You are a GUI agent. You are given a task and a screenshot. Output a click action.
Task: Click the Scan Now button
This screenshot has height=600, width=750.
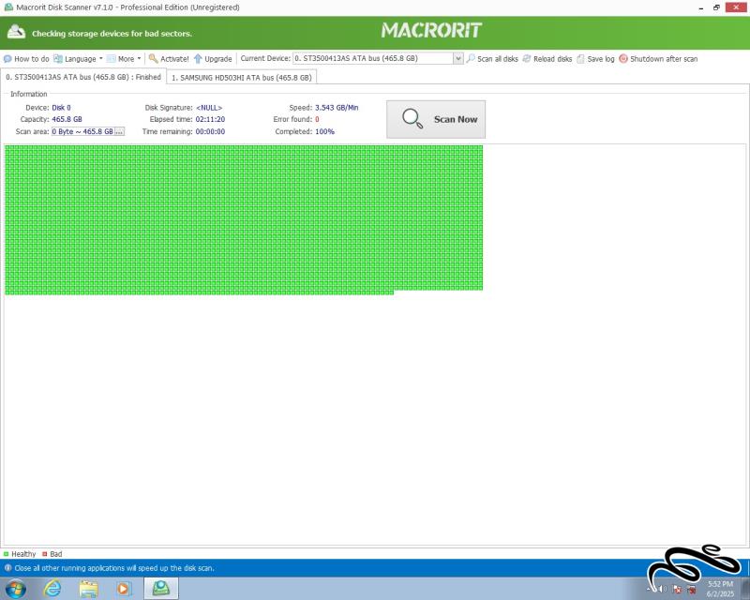436,119
